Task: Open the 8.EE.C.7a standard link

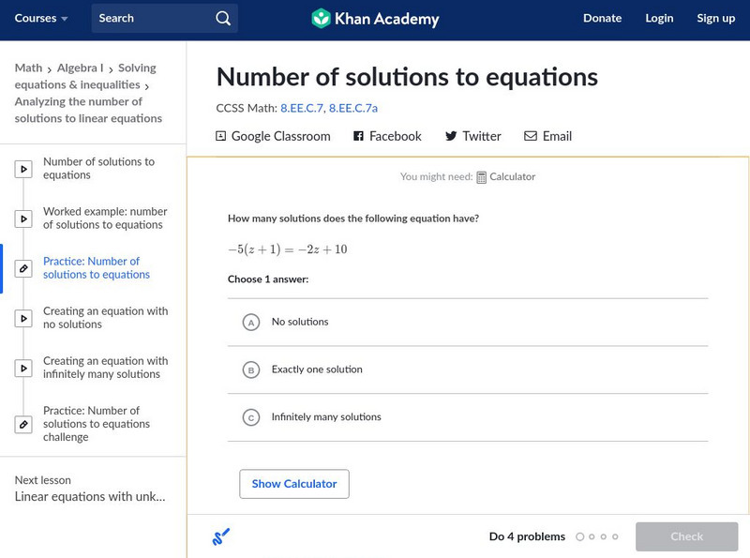Action: pyautogui.click(x=353, y=108)
